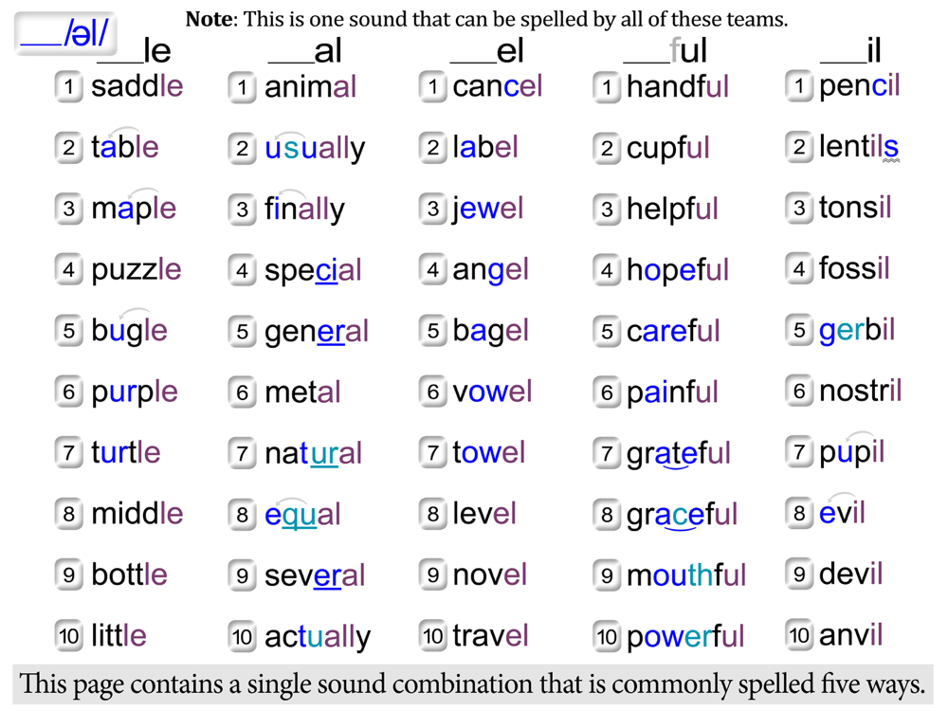The image size is (948, 711).
Task: Click the ___le column heading
Action: [x=135, y=51]
